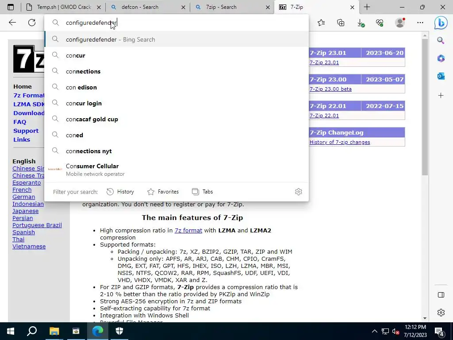Close the active 7-Zip tab
This screenshot has height=340, width=453.
pos(352,7)
